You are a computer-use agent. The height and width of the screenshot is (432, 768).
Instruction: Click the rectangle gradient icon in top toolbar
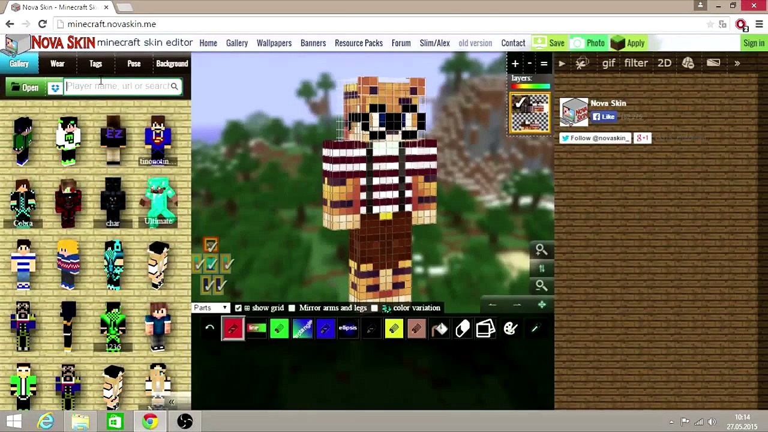(713, 63)
